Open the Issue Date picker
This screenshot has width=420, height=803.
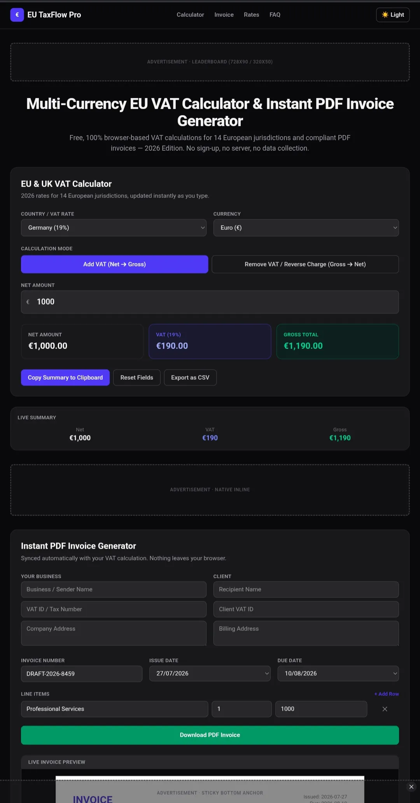pyautogui.click(x=210, y=673)
